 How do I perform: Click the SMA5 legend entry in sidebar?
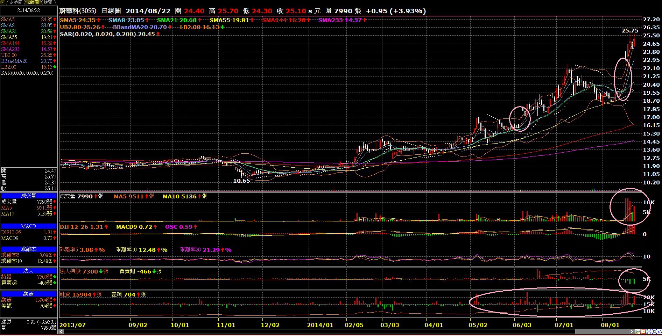pyautogui.click(x=8, y=20)
